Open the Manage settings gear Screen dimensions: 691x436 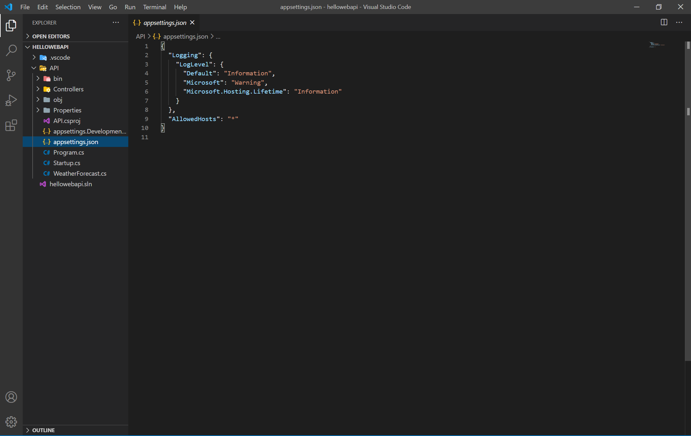pos(11,422)
